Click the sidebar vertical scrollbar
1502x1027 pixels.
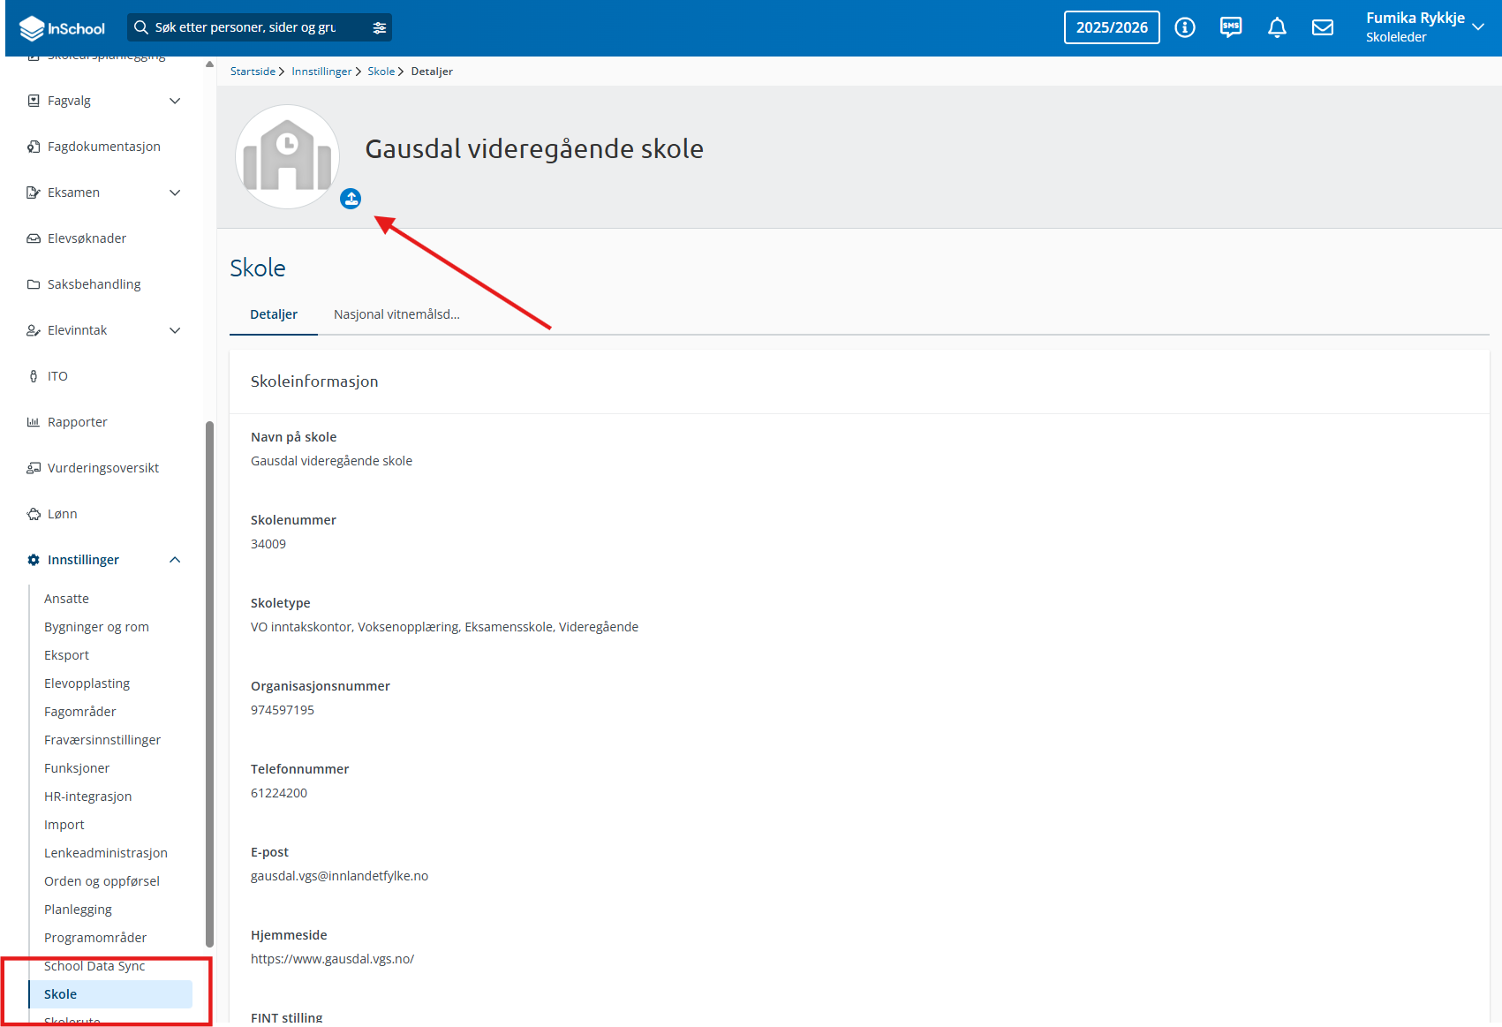point(209,683)
